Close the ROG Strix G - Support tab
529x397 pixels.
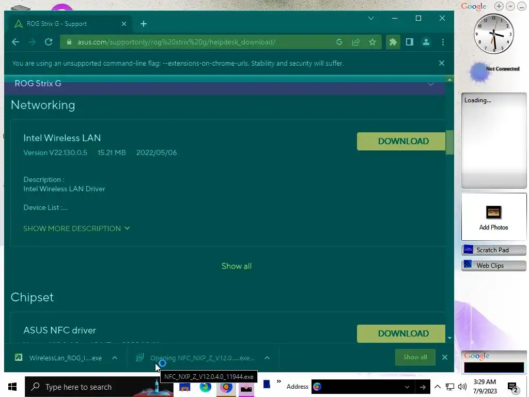[x=124, y=24]
